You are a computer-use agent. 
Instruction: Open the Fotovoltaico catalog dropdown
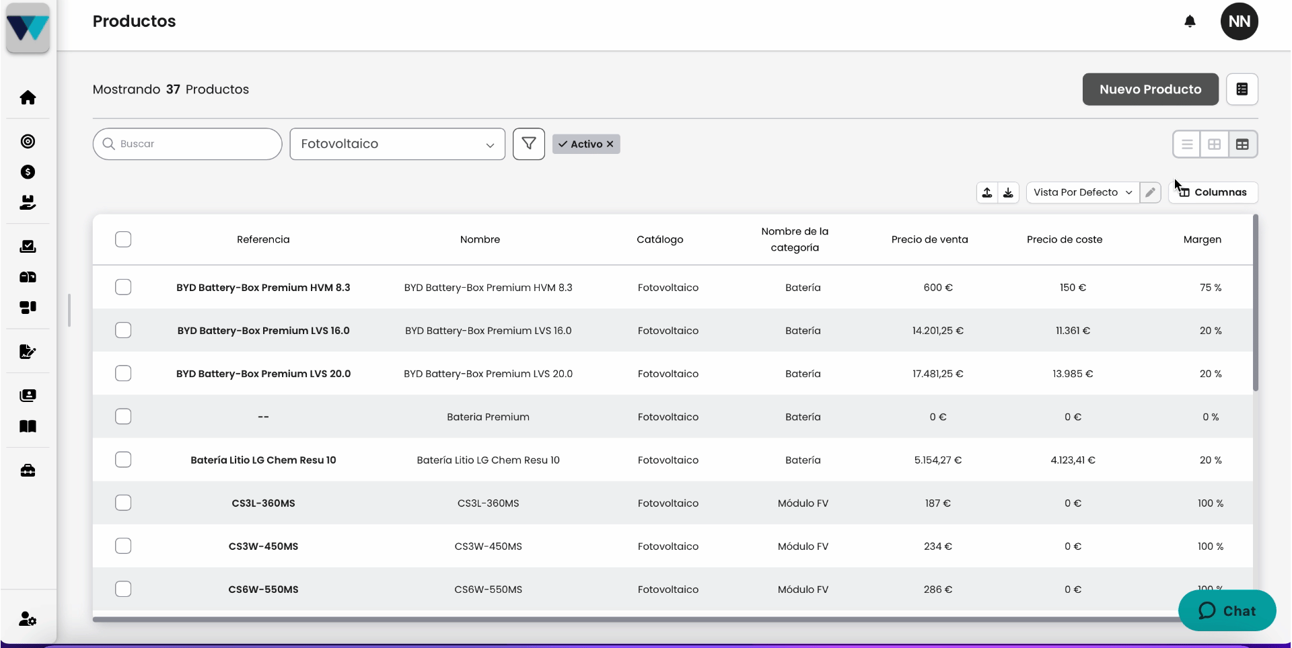(x=397, y=144)
